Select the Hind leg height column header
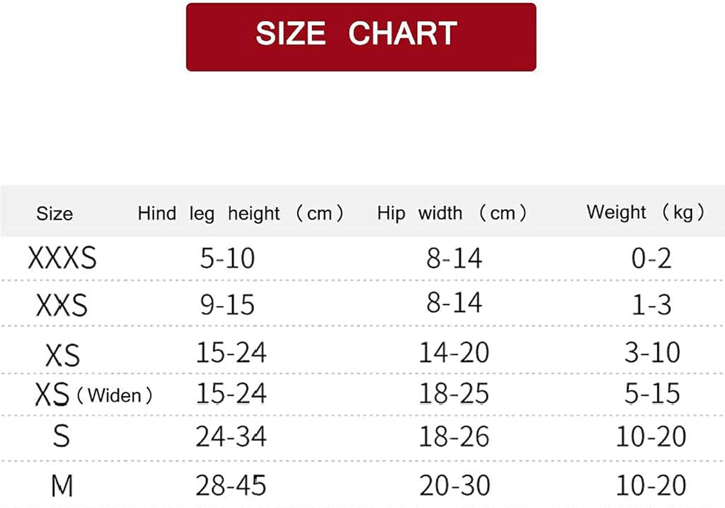This screenshot has width=725, height=508. pos(240,213)
